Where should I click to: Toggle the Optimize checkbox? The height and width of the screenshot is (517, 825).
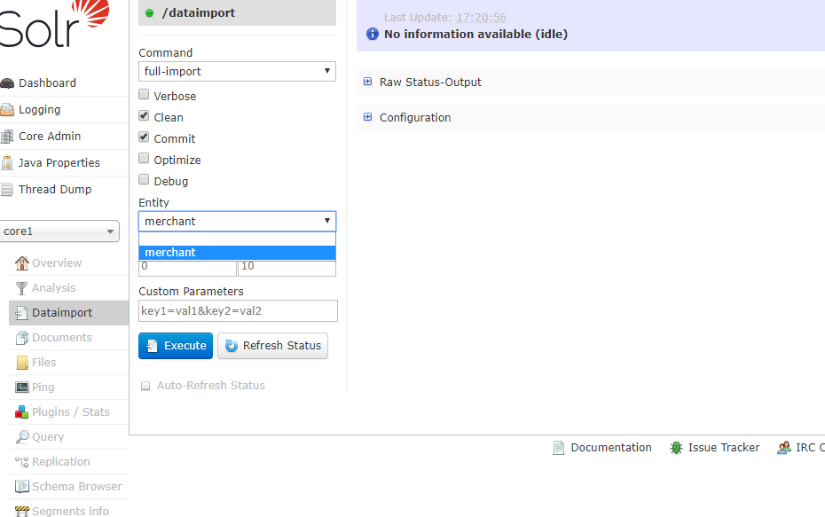point(144,159)
